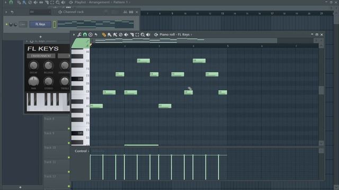
Task: Play the D#6 black key on Piano roll keyboard
Action: point(77,79)
